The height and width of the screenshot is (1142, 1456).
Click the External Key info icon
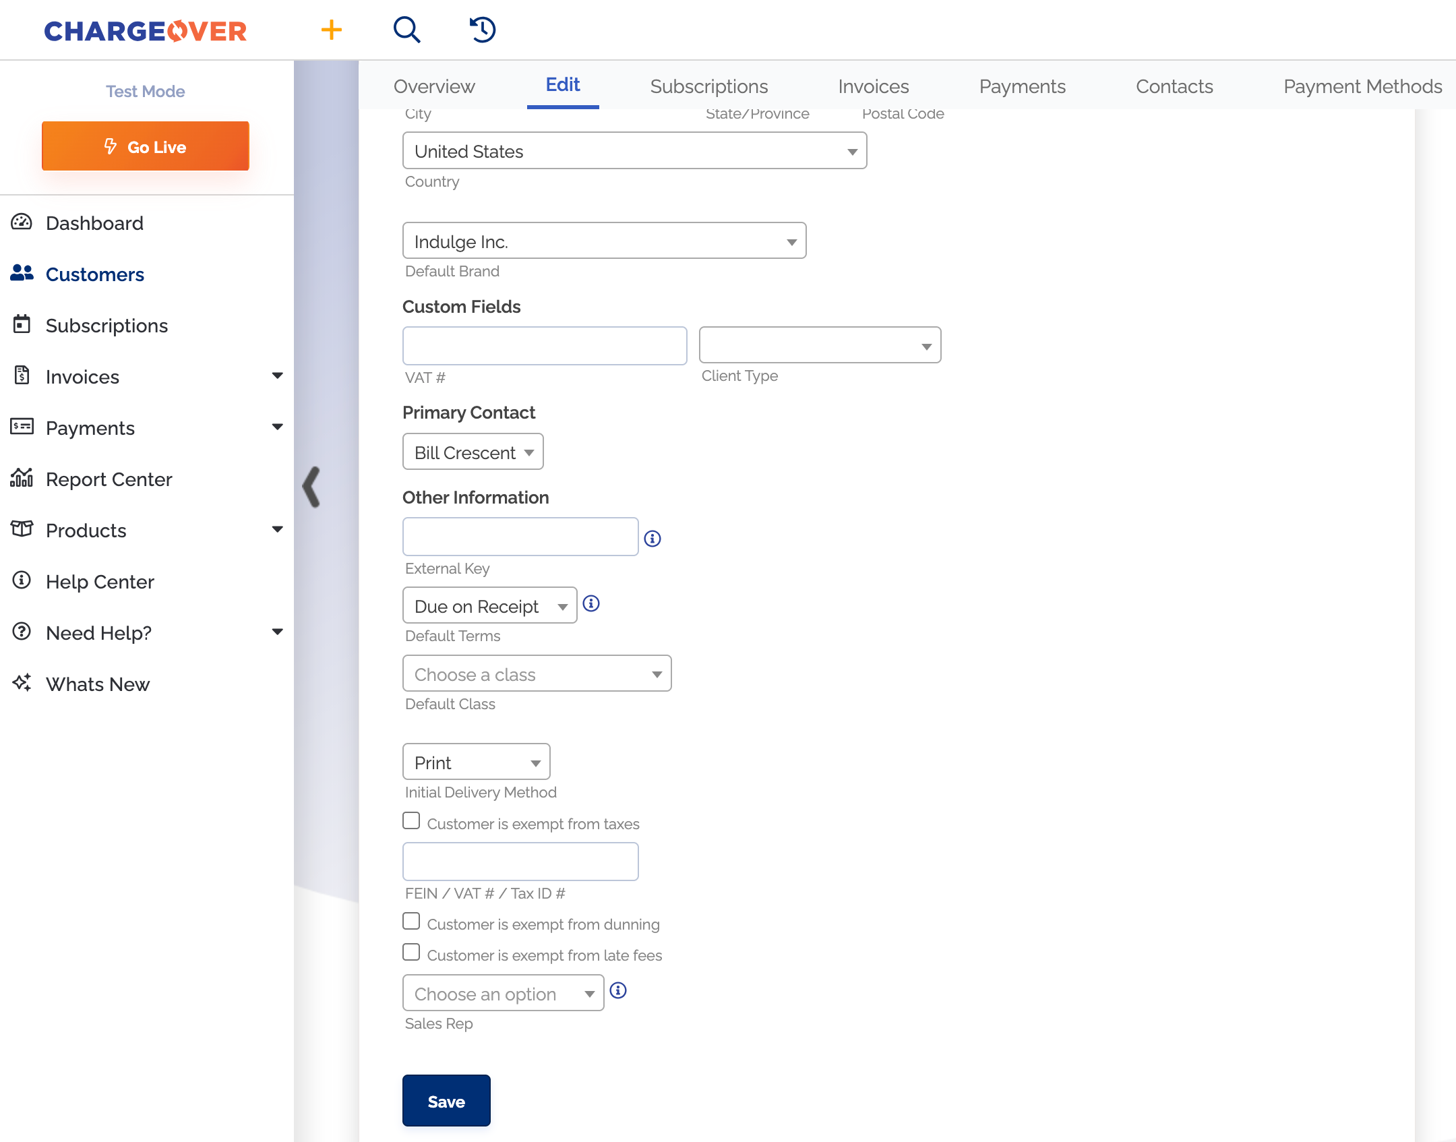pos(652,538)
